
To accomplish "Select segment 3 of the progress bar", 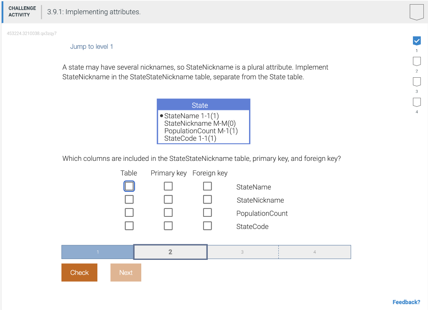I will coord(242,252).
